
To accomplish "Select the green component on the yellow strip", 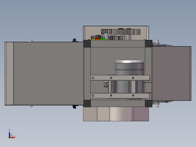I will pos(103,38).
